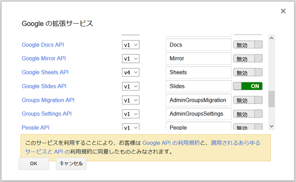Confirm with the OK button

pyautogui.click(x=34, y=164)
